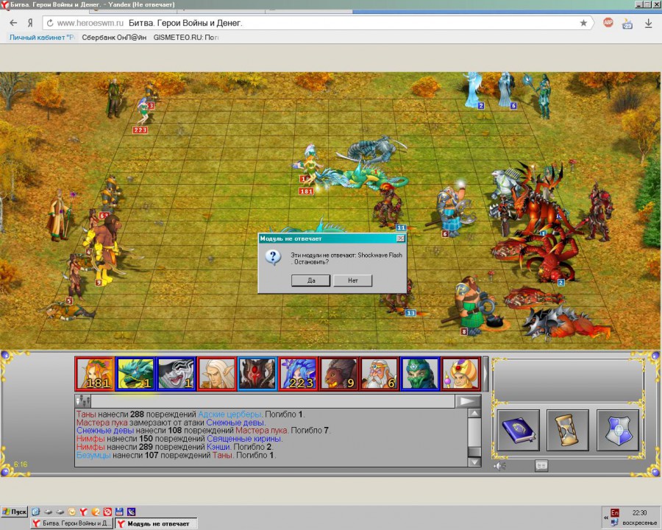Pick the blonde elf hero portrait
This screenshot has width=662, height=530.
[217, 374]
